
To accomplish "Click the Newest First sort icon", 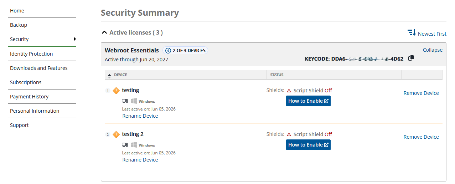I will (412, 33).
